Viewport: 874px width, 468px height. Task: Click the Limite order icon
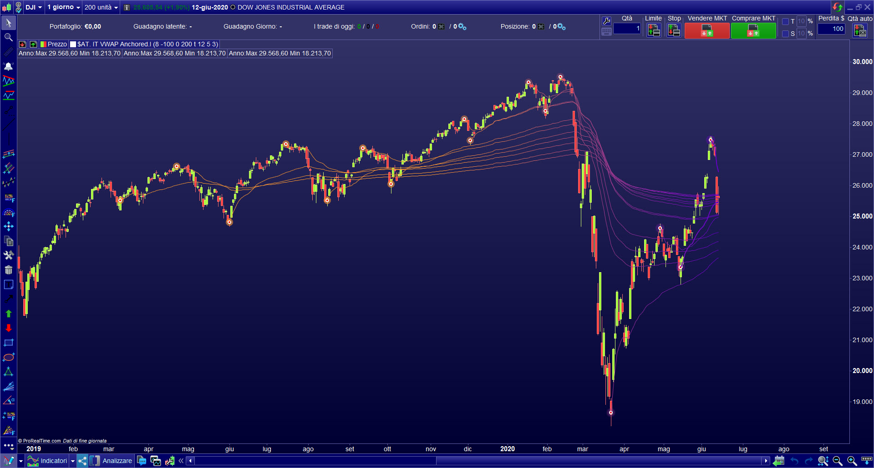click(654, 30)
